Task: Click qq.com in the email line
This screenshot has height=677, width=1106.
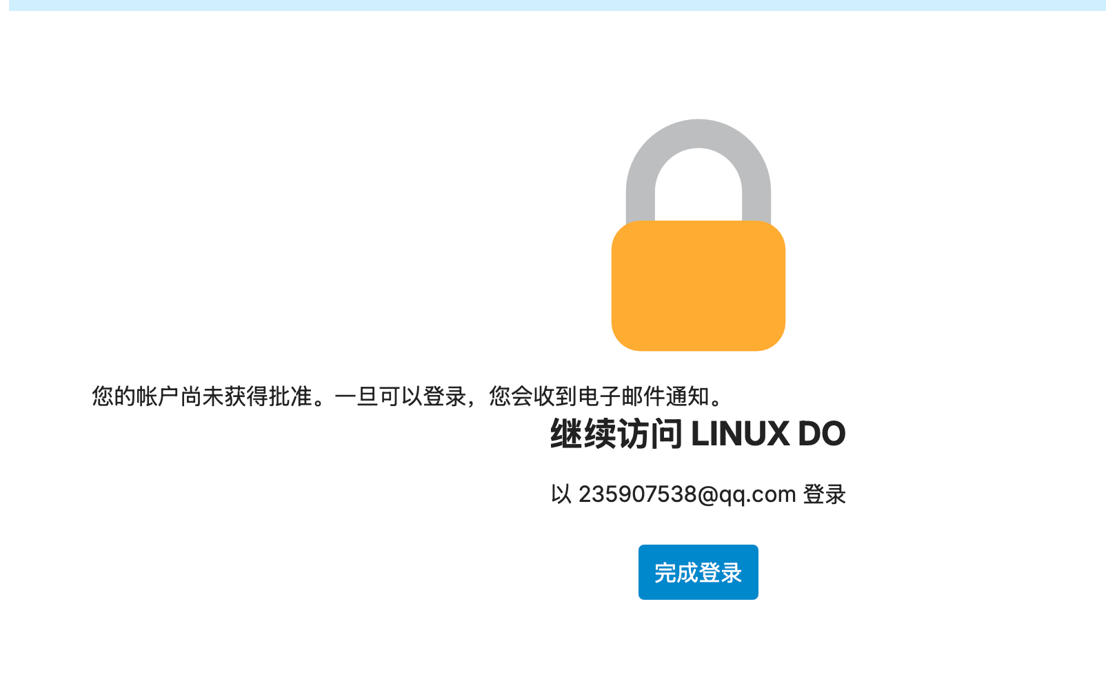Action: click(758, 495)
